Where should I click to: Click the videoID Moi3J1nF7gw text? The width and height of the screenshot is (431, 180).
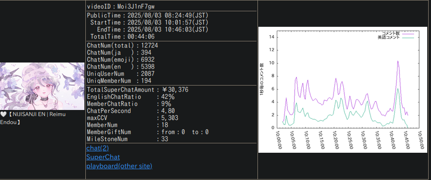[x=122, y=6]
